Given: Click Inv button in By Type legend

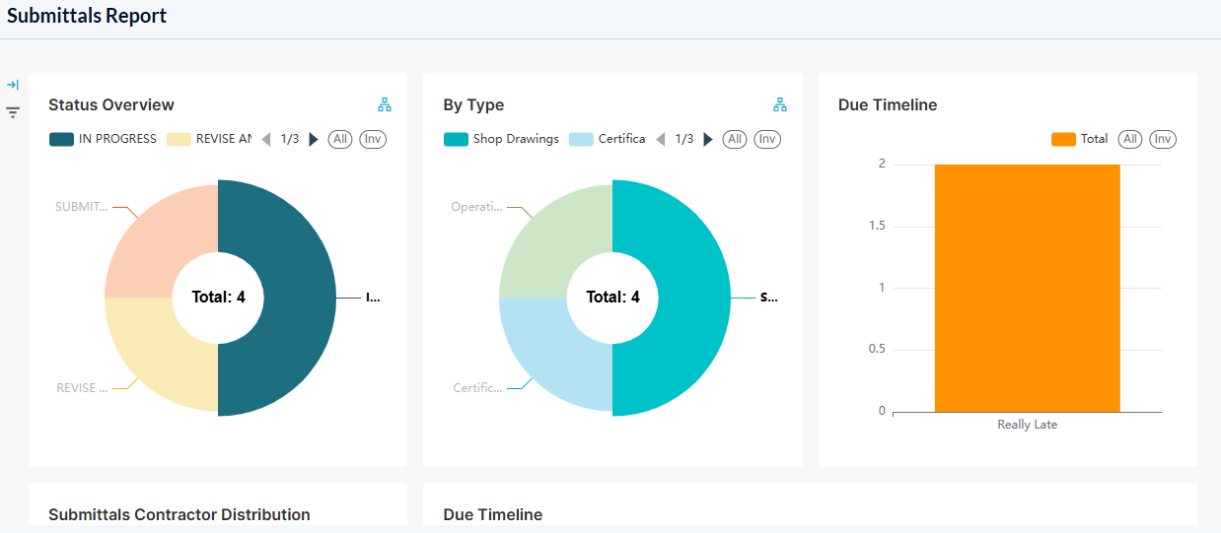Looking at the screenshot, I should pyautogui.click(x=767, y=139).
